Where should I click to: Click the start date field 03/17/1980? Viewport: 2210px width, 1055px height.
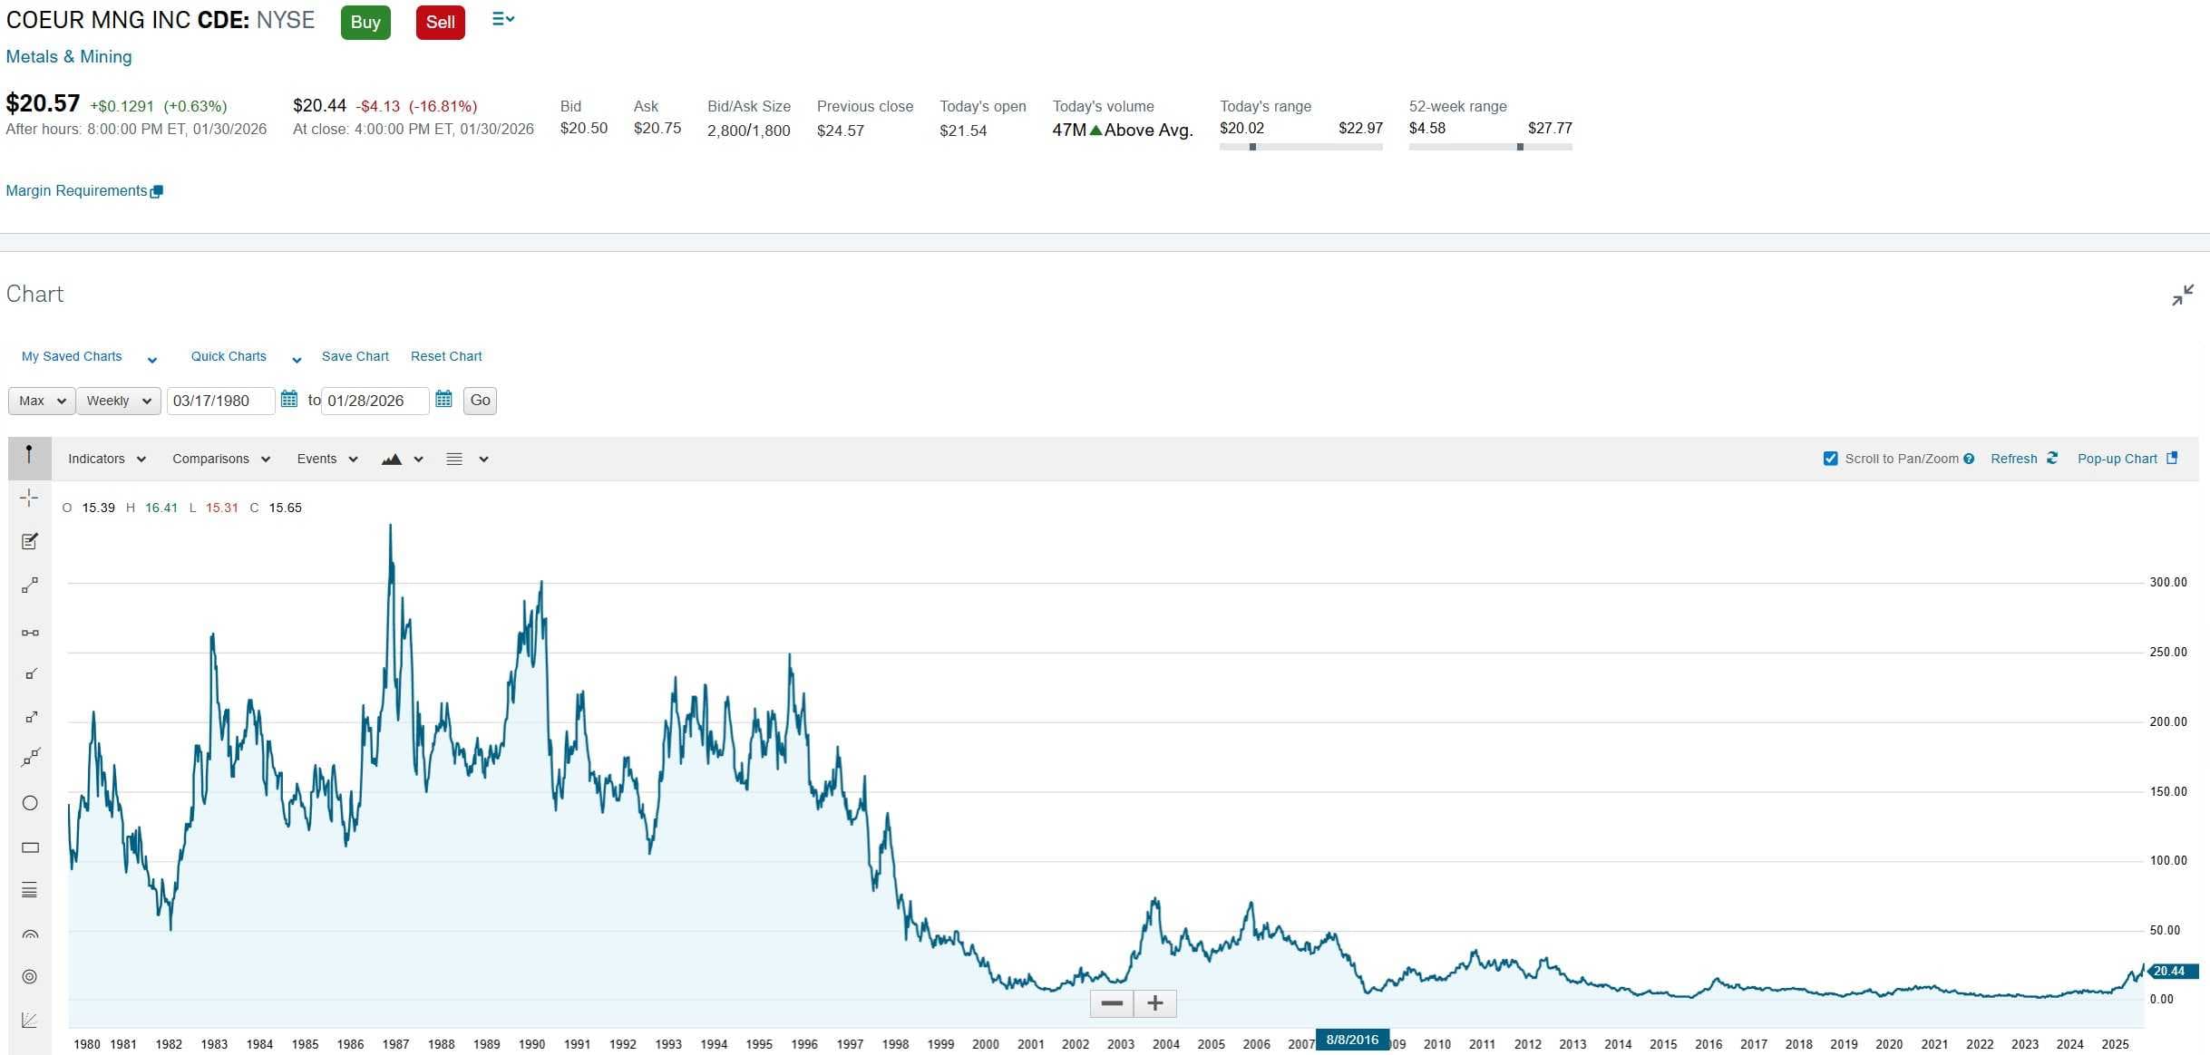click(x=220, y=401)
